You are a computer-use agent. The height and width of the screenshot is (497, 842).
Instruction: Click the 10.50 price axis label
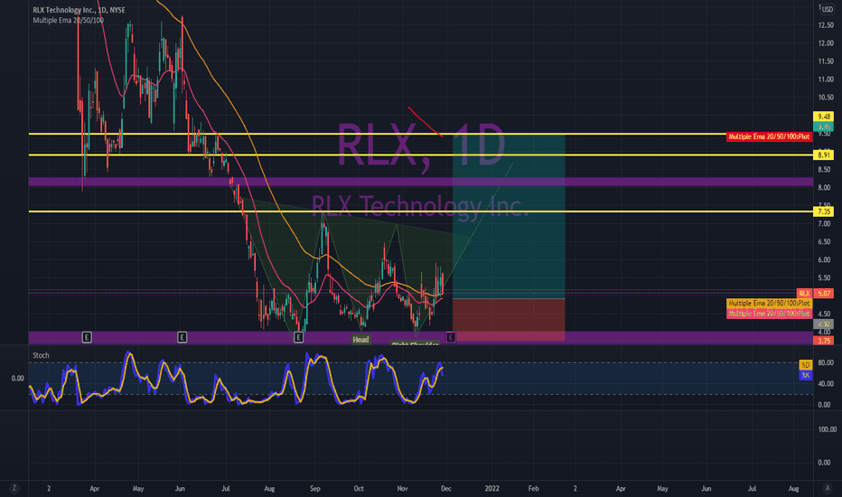click(826, 98)
